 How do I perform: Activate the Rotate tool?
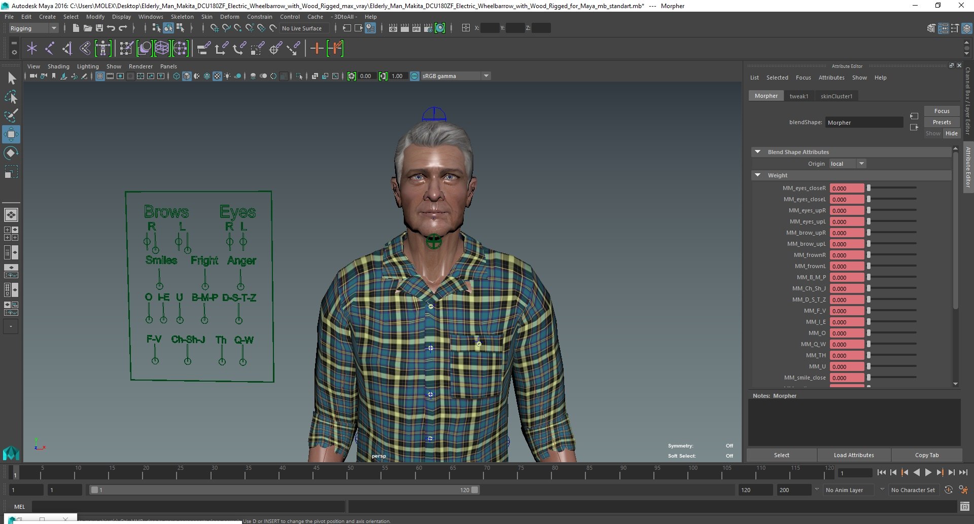coord(11,153)
